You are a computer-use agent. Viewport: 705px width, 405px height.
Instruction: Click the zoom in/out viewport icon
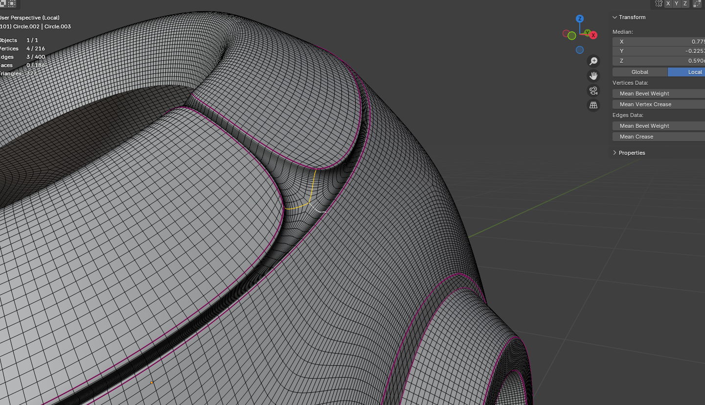point(593,61)
